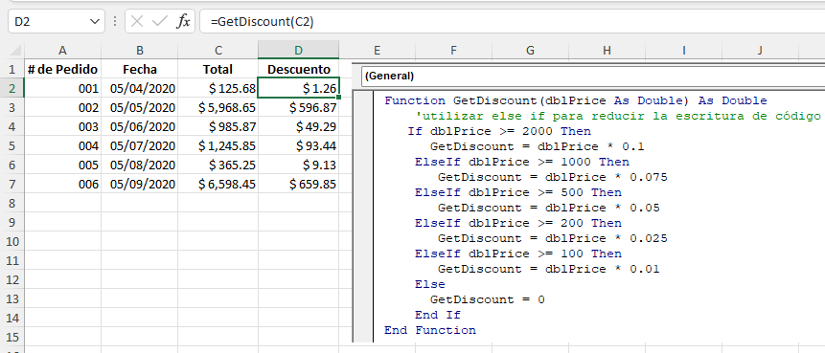This screenshot has width=825, height=353.
Task: Select cell with order number 004
Action: click(x=62, y=145)
